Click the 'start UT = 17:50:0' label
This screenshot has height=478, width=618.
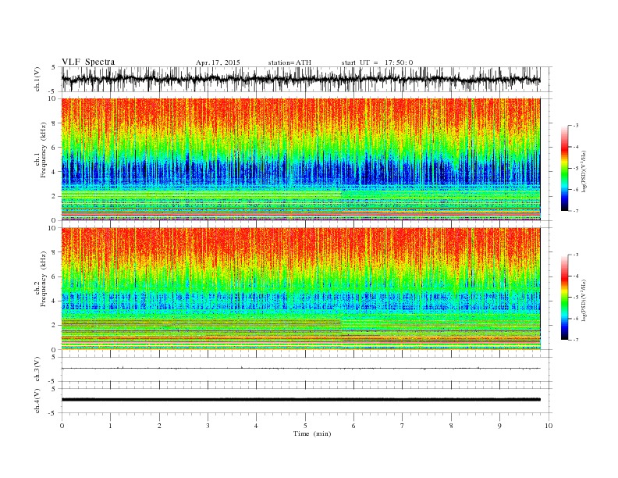[377, 62]
